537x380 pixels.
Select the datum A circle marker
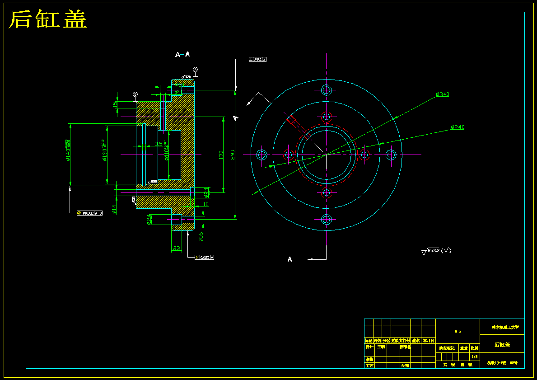pos(195,70)
